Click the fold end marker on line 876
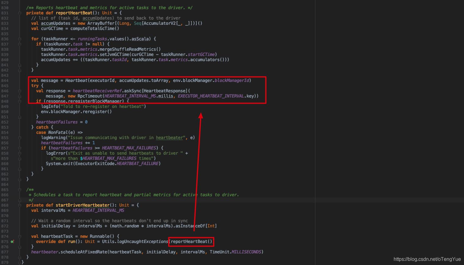Viewport: 464px width, 265px height. (20, 247)
